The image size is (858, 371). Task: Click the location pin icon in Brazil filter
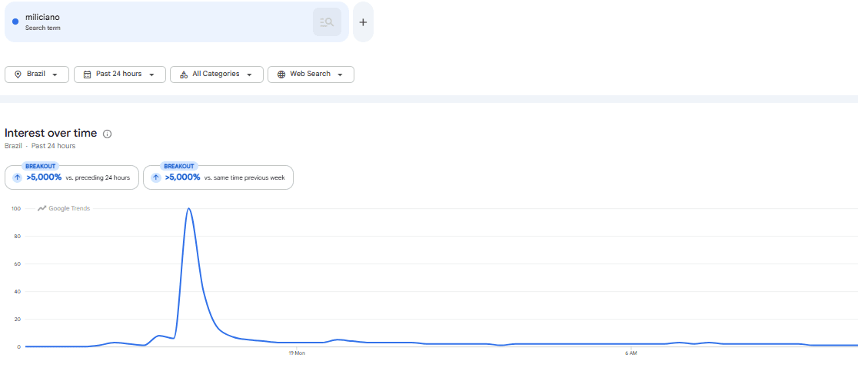click(x=18, y=75)
